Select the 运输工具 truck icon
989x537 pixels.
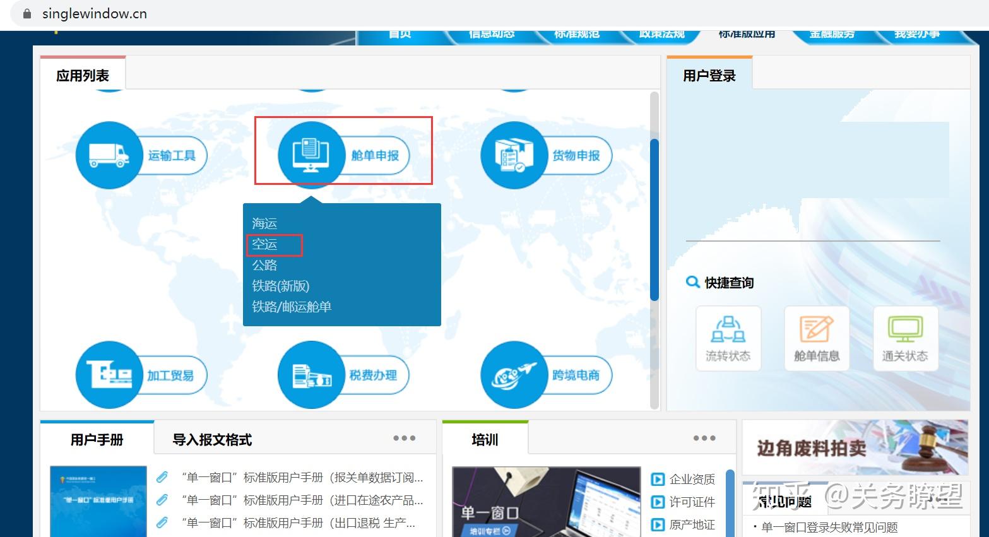click(110, 156)
